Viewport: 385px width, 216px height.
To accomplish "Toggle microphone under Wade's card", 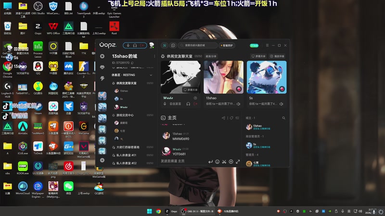I will [165, 104].
